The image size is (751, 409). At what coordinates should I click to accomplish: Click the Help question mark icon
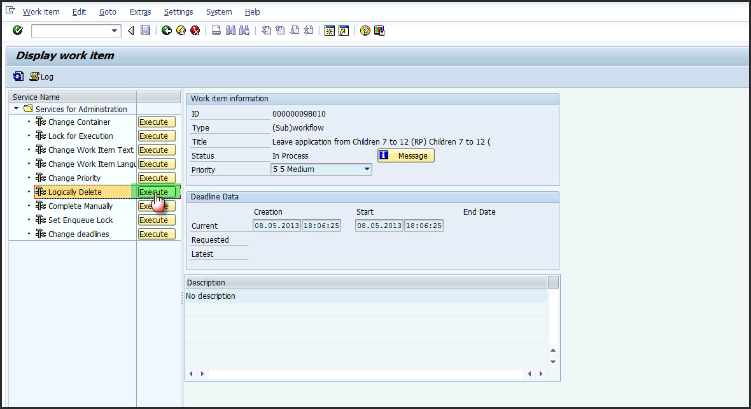pyautogui.click(x=365, y=30)
